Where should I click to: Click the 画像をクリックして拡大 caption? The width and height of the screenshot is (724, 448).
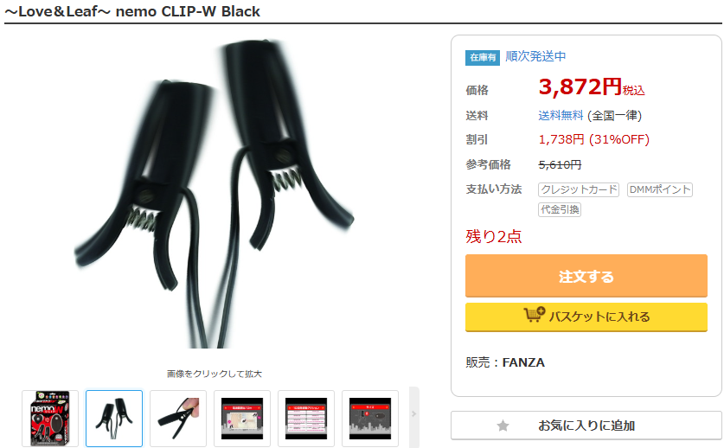click(215, 374)
